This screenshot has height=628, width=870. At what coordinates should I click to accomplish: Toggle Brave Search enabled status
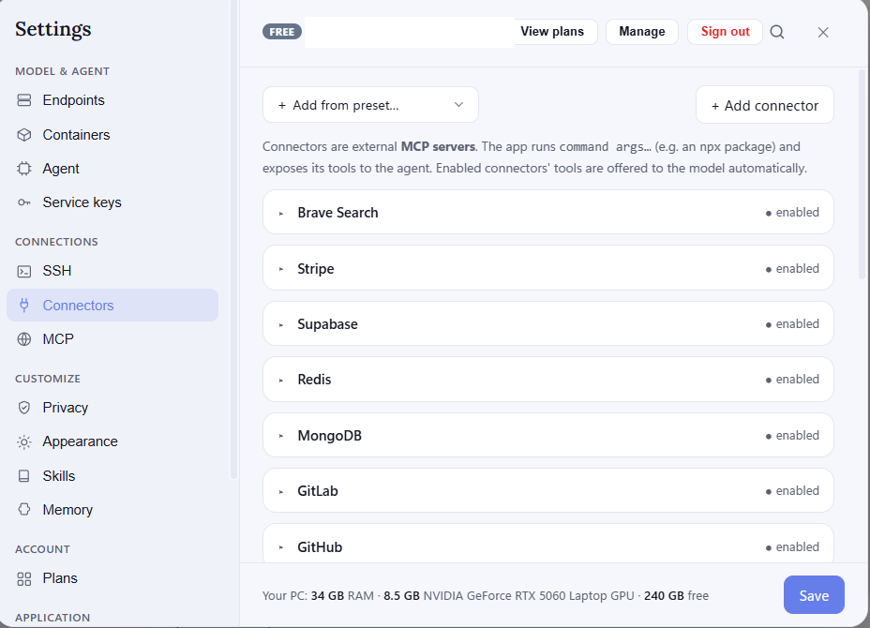792,213
